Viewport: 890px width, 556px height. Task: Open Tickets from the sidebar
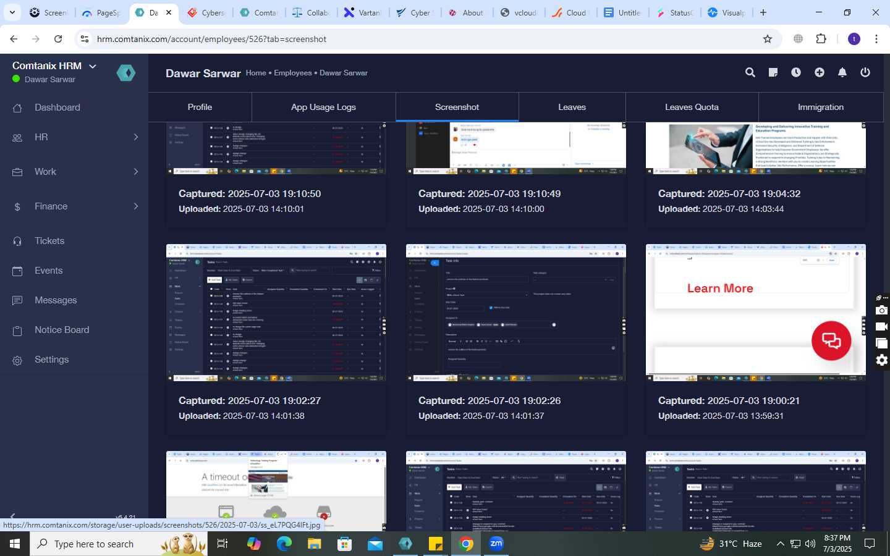(49, 241)
